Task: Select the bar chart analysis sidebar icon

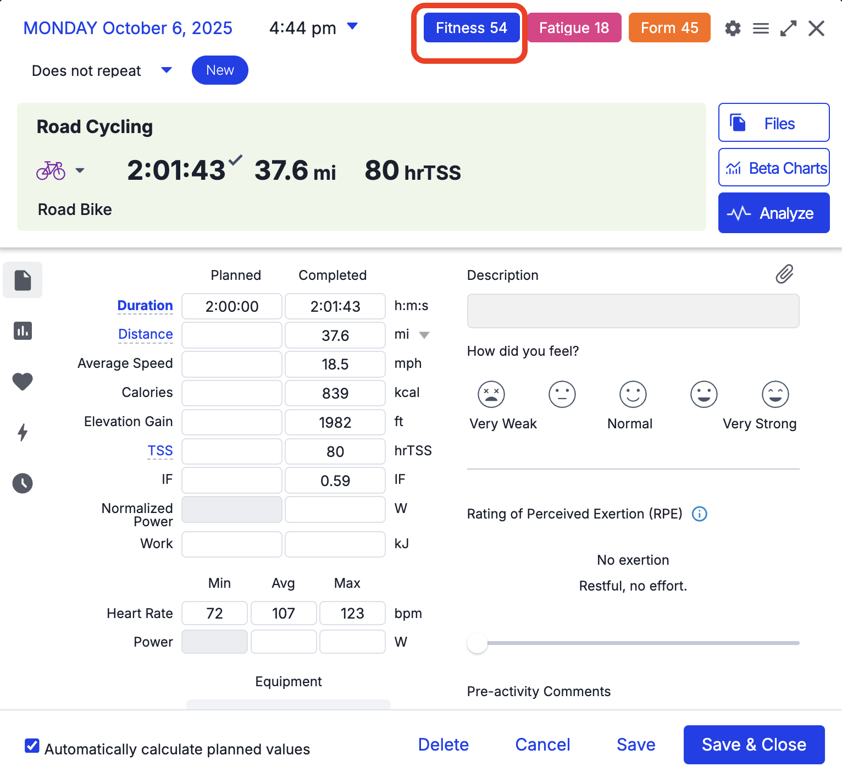Action: pyautogui.click(x=23, y=330)
